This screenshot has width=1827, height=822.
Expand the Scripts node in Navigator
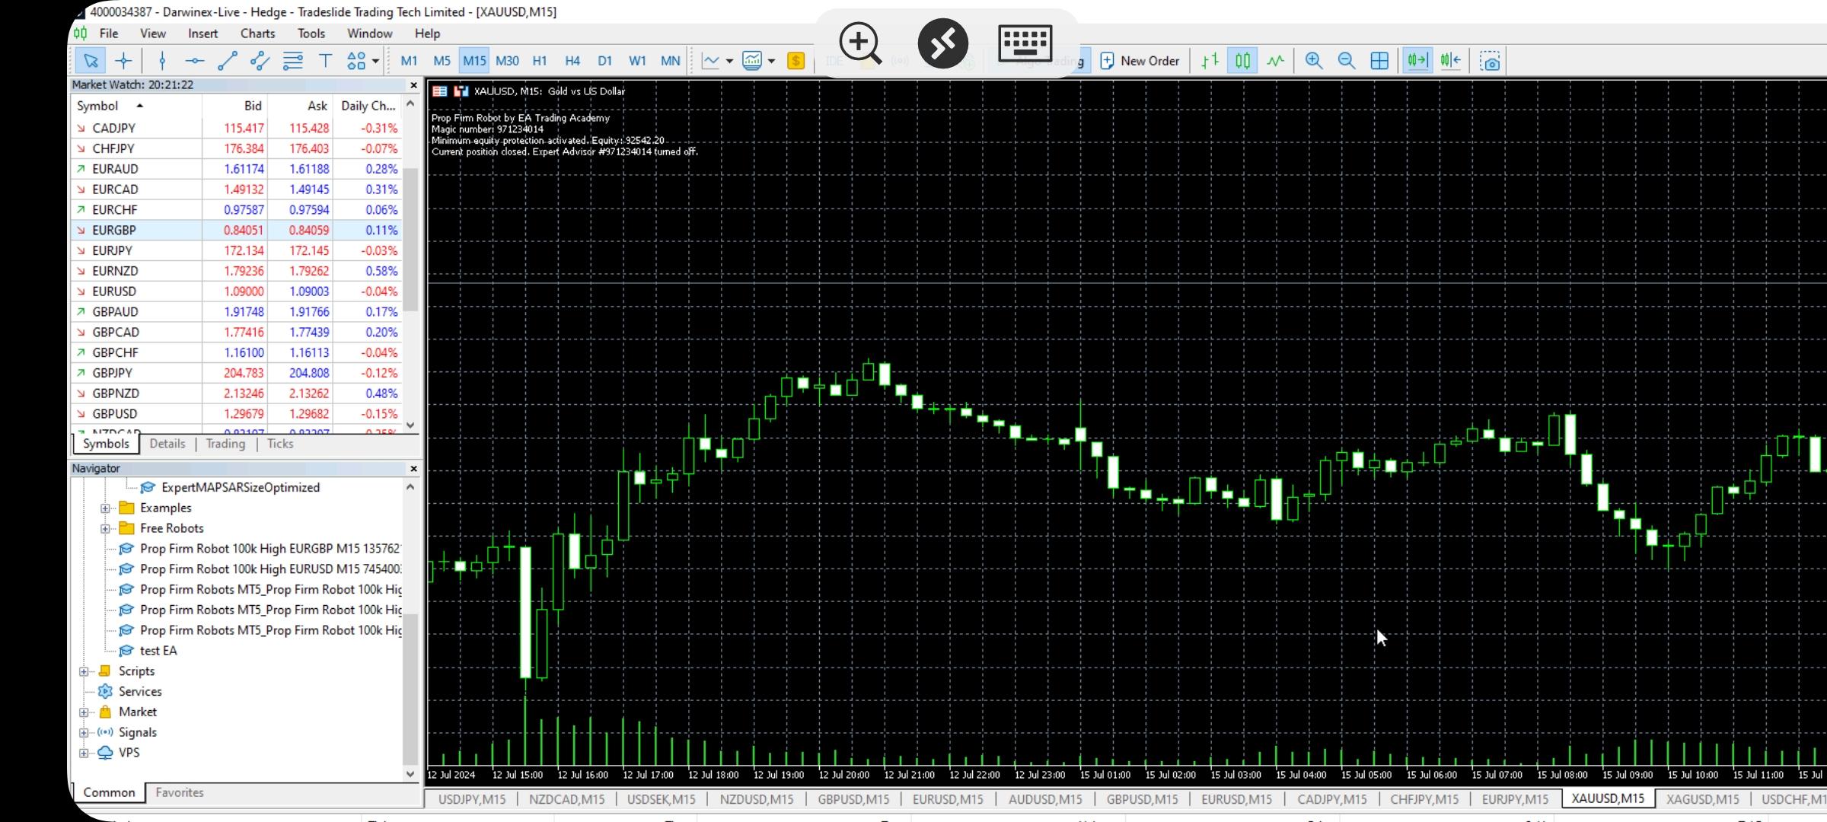click(x=84, y=671)
